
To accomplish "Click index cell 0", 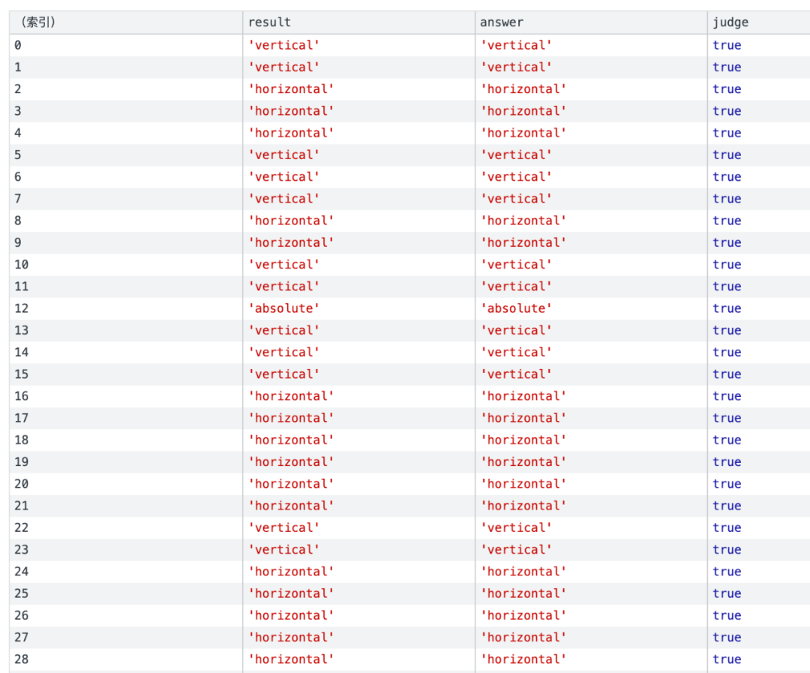I will (x=18, y=46).
